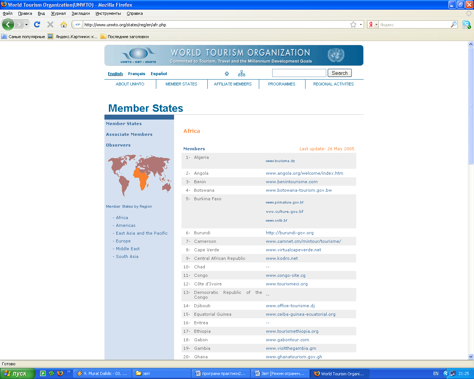
Task: Switch the site language to Français
Action: (x=137, y=74)
